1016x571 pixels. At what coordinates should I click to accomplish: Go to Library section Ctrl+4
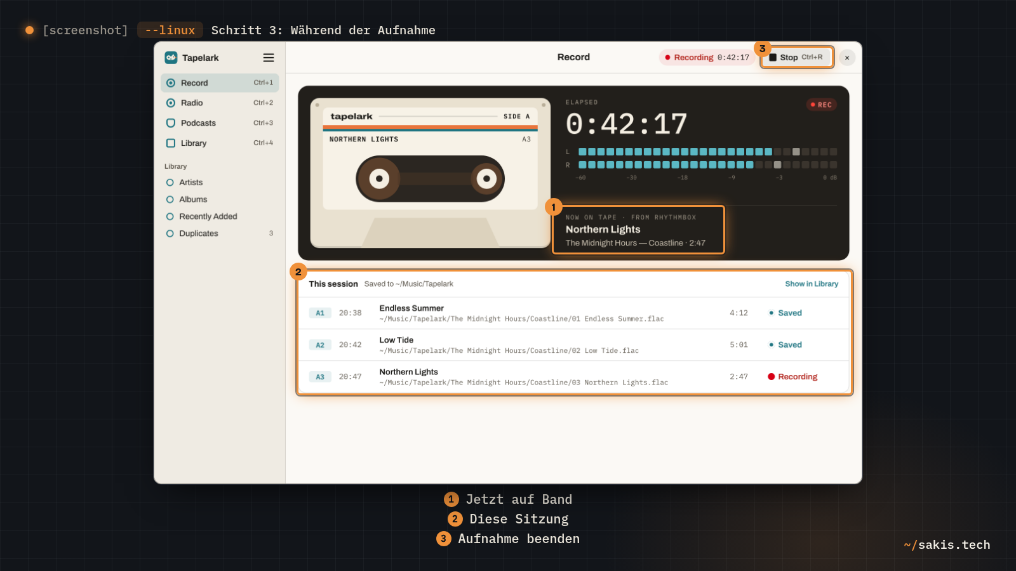[220, 143]
